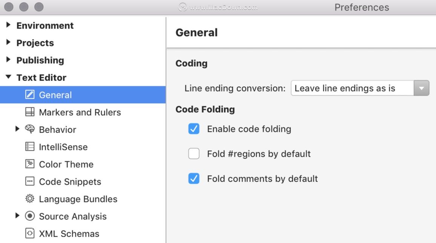Open the Line ending conversion dropdown
This screenshot has width=436, height=243.
point(360,88)
